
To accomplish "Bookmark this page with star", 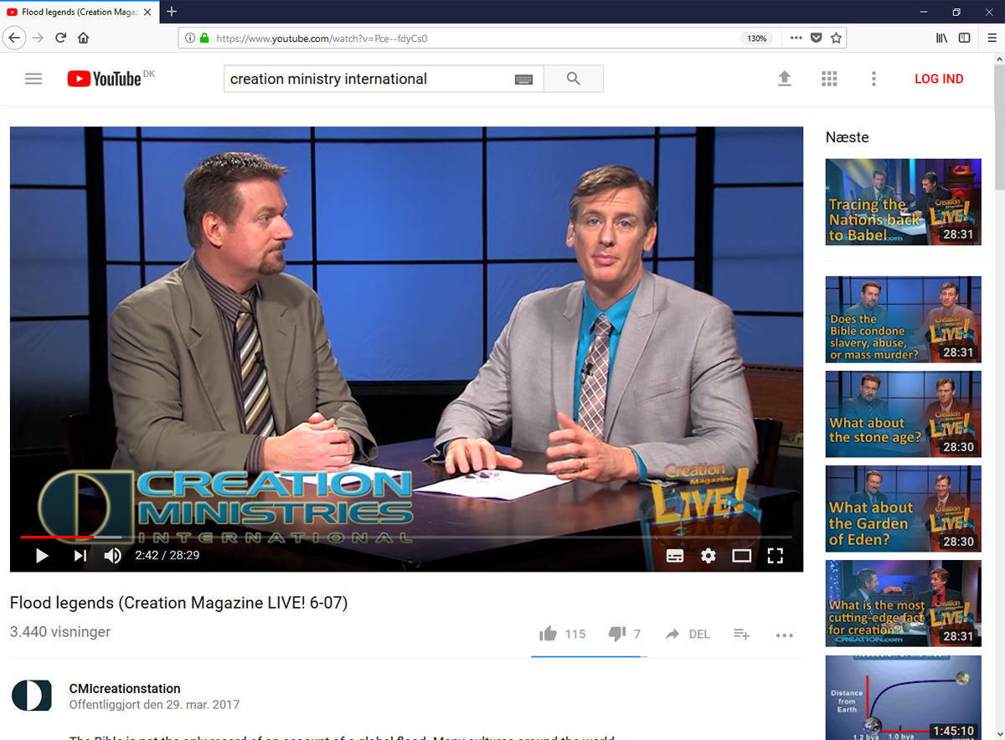I will coord(836,39).
